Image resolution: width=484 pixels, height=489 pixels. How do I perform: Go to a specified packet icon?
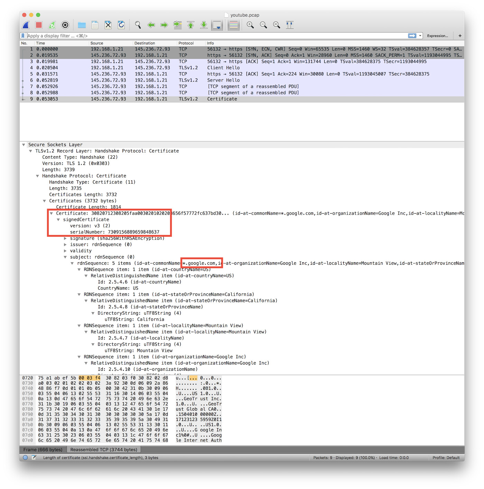pos(177,25)
